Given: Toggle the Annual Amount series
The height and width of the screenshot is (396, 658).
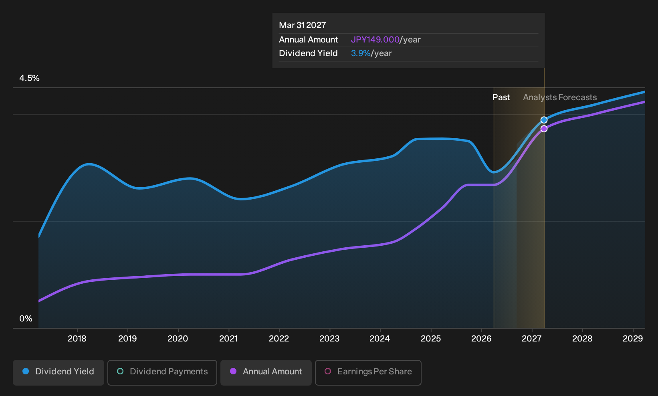Looking at the screenshot, I should [266, 372].
